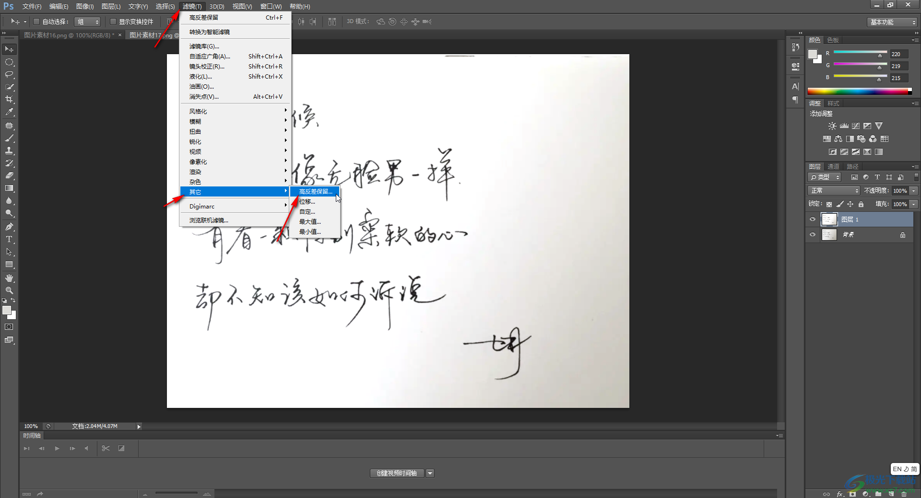Open dropdown arrow beside 创建视频时间轴
The height and width of the screenshot is (498, 921).
point(430,474)
